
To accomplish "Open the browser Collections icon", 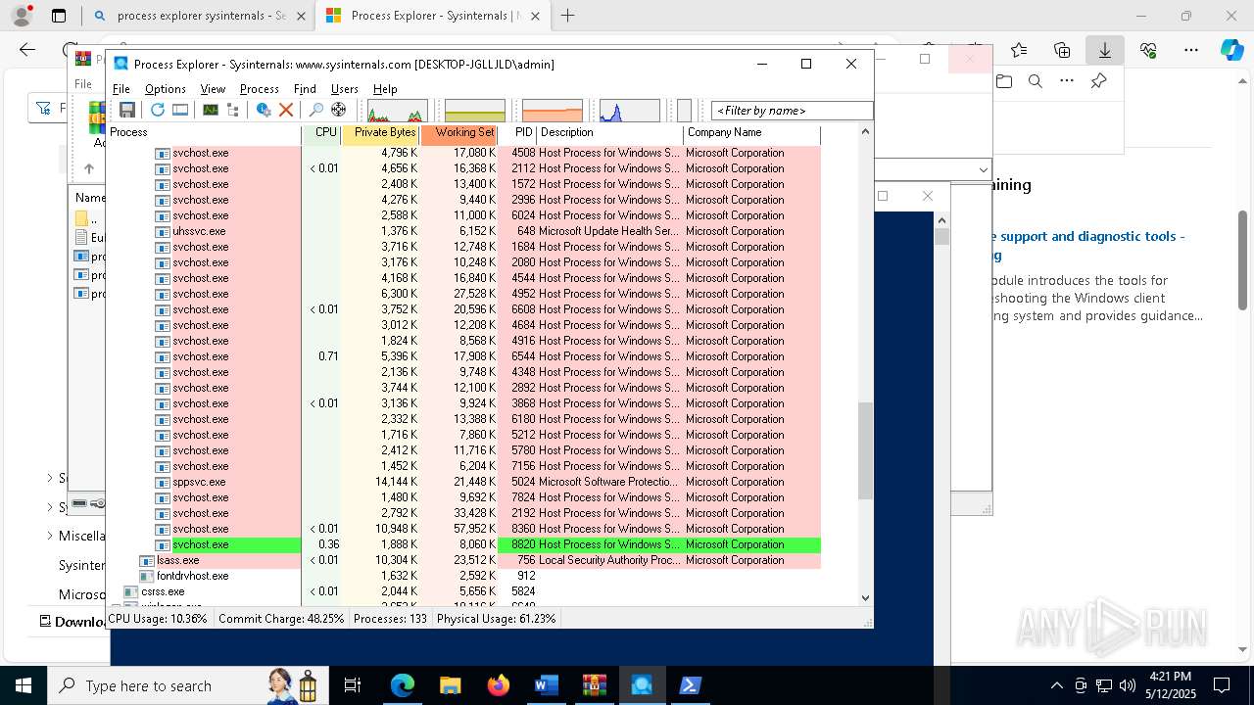I will pos(1062,50).
